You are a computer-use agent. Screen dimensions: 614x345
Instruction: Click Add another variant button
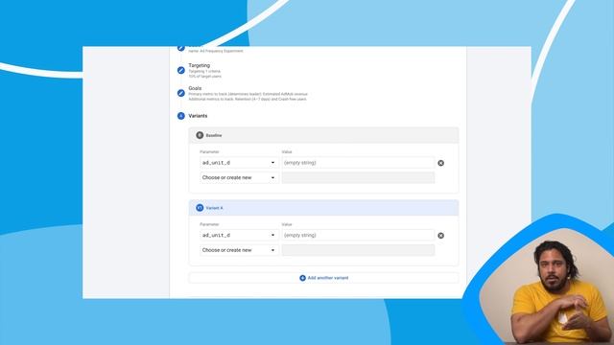[x=323, y=278]
